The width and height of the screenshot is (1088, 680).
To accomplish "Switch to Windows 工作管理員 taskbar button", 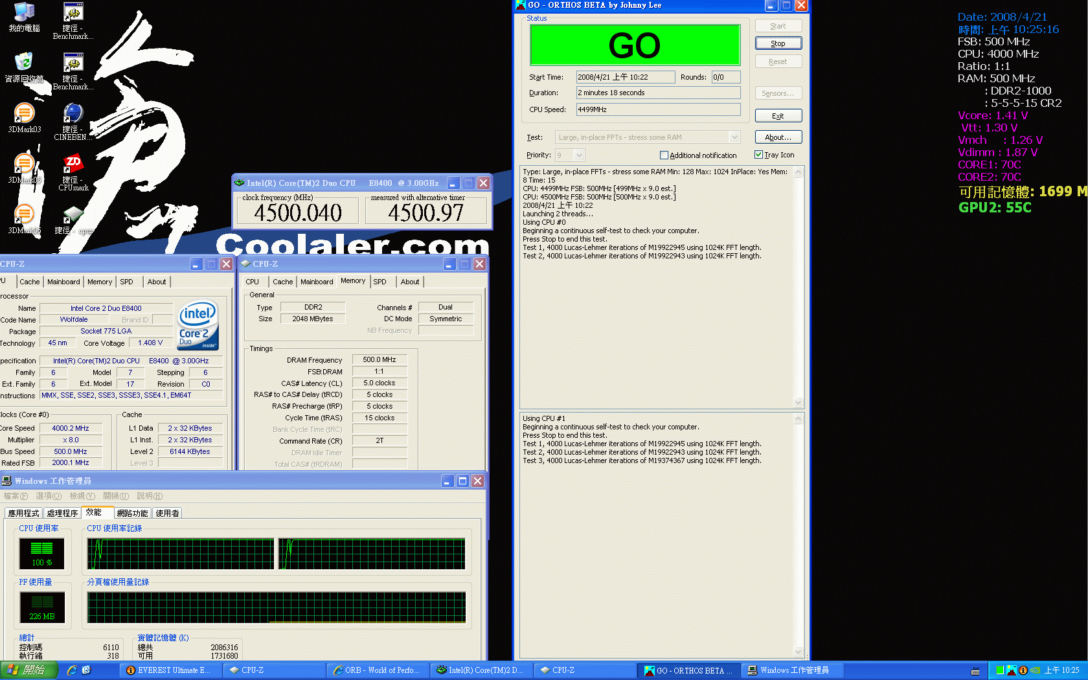I will [791, 670].
